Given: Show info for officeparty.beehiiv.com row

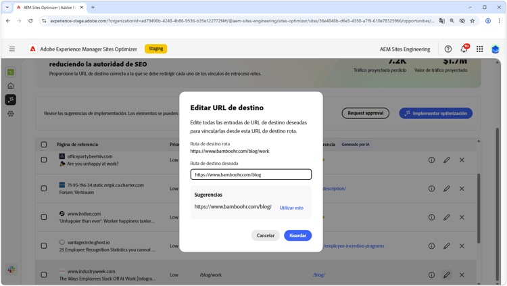Looking at the screenshot, I should 431,160.
